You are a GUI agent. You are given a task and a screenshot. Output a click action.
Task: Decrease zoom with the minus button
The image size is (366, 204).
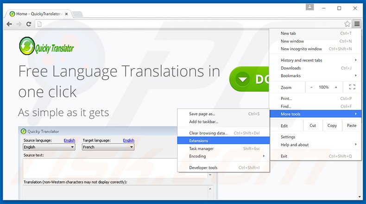pyautogui.click(x=311, y=87)
